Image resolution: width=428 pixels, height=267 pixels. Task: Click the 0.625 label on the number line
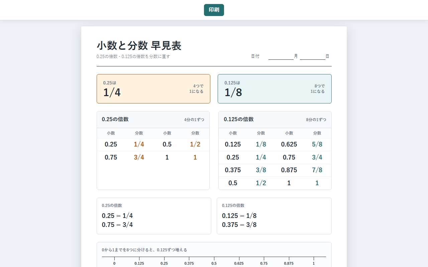tap(239, 263)
